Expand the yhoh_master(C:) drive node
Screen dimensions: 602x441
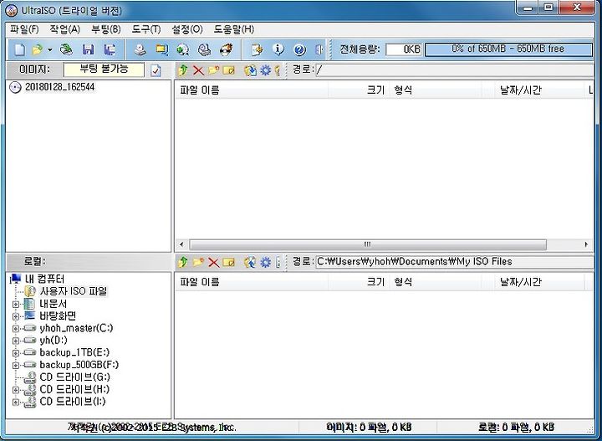pos(16,329)
